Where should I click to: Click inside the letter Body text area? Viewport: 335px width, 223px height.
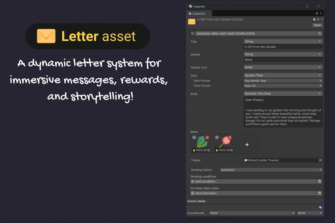click(x=283, y=113)
